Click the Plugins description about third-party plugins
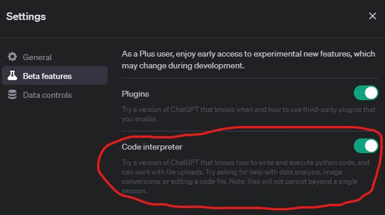 [x=248, y=114]
